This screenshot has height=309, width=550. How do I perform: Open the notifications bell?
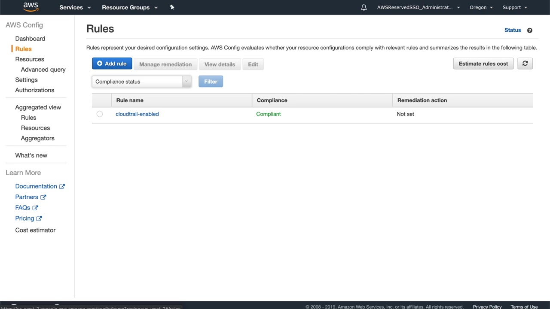pyautogui.click(x=364, y=7)
